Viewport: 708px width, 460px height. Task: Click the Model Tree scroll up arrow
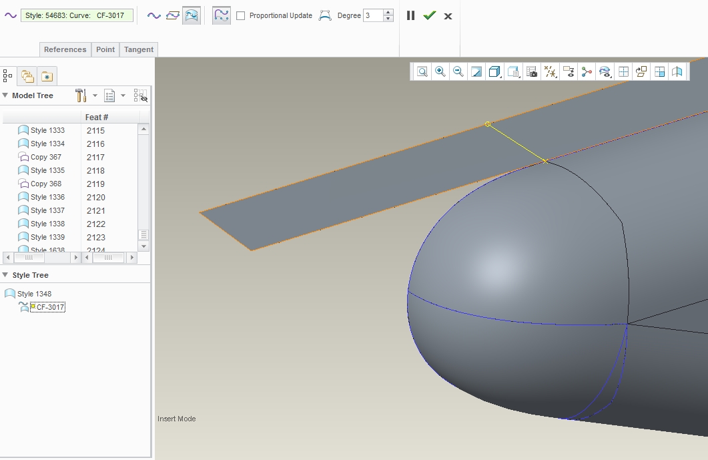click(x=143, y=130)
